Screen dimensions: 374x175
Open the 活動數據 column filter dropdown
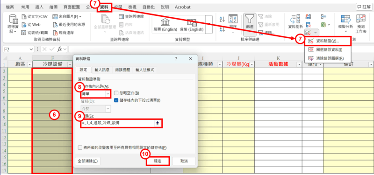[x=299, y=64]
